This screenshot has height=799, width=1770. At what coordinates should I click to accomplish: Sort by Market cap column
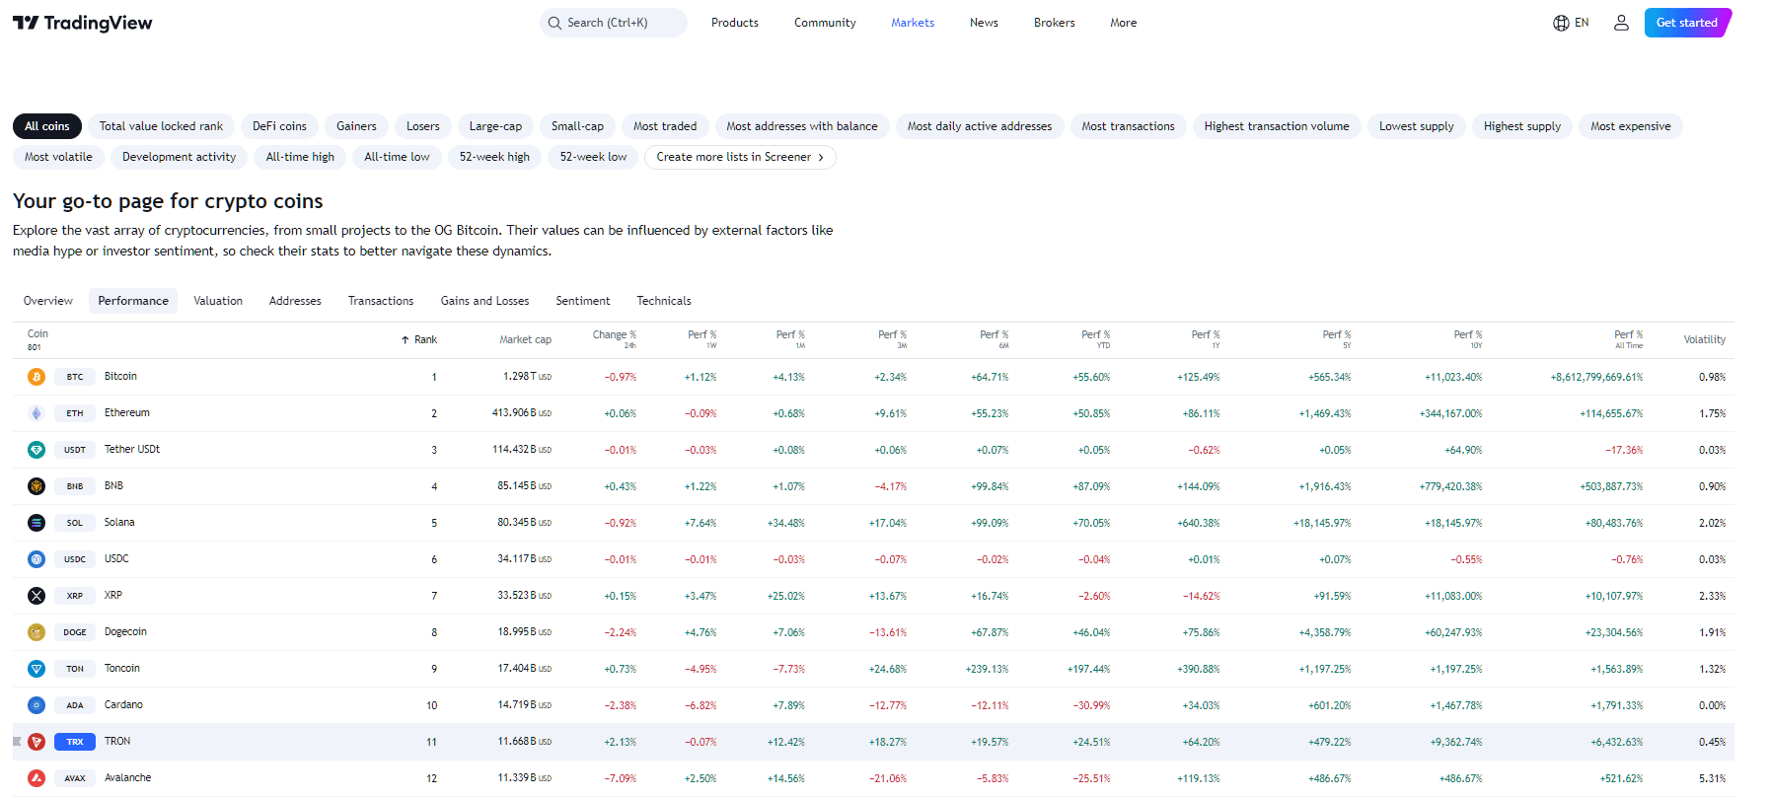point(525,339)
